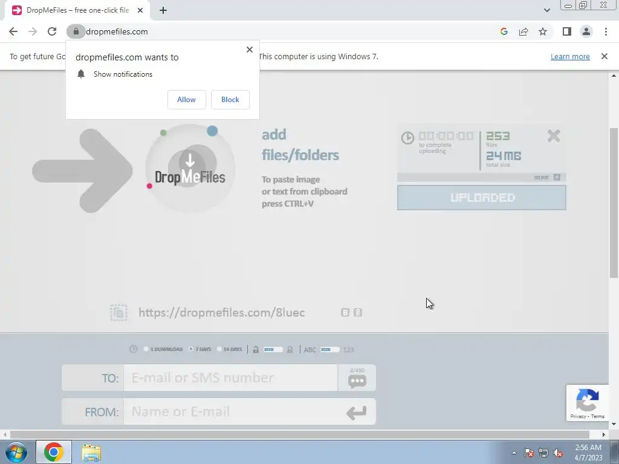Click the E-mail or SMS number field
This screenshot has width=619, height=464.
coord(230,378)
